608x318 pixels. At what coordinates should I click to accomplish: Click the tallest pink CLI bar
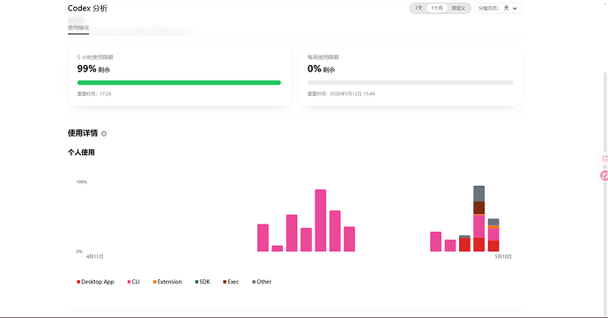point(320,220)
